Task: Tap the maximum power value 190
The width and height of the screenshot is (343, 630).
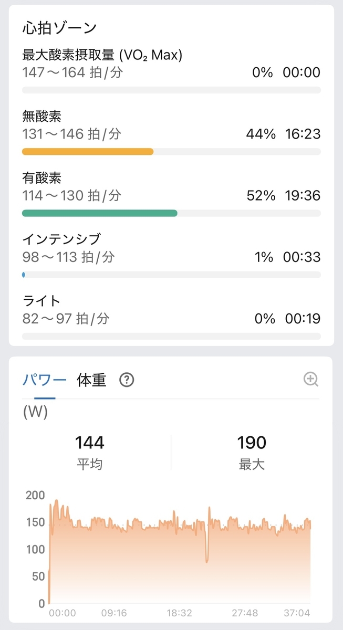Action: pyautogui.click(x=252, y=443)
